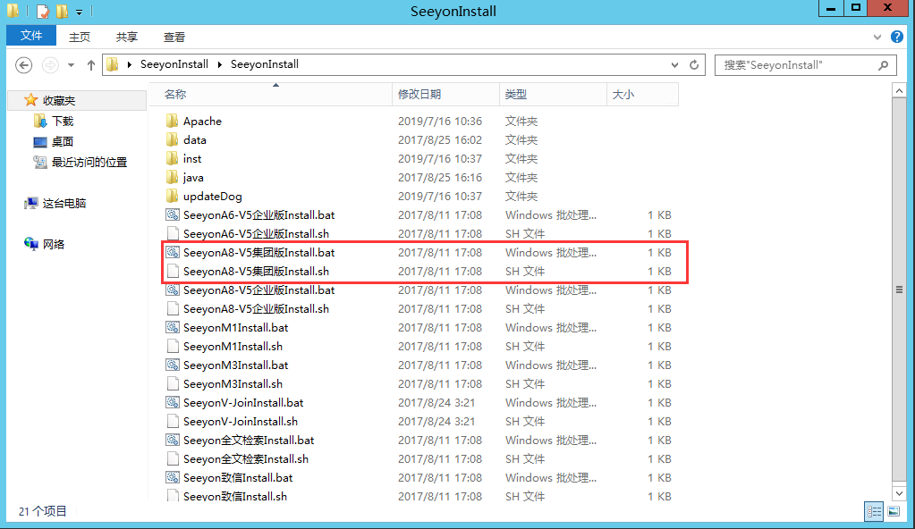Image resolution: width=915 pixels, height=529 pixels.
Task: Click the Seeyon致信Install.bat file icon
Action: coord(172,477)
